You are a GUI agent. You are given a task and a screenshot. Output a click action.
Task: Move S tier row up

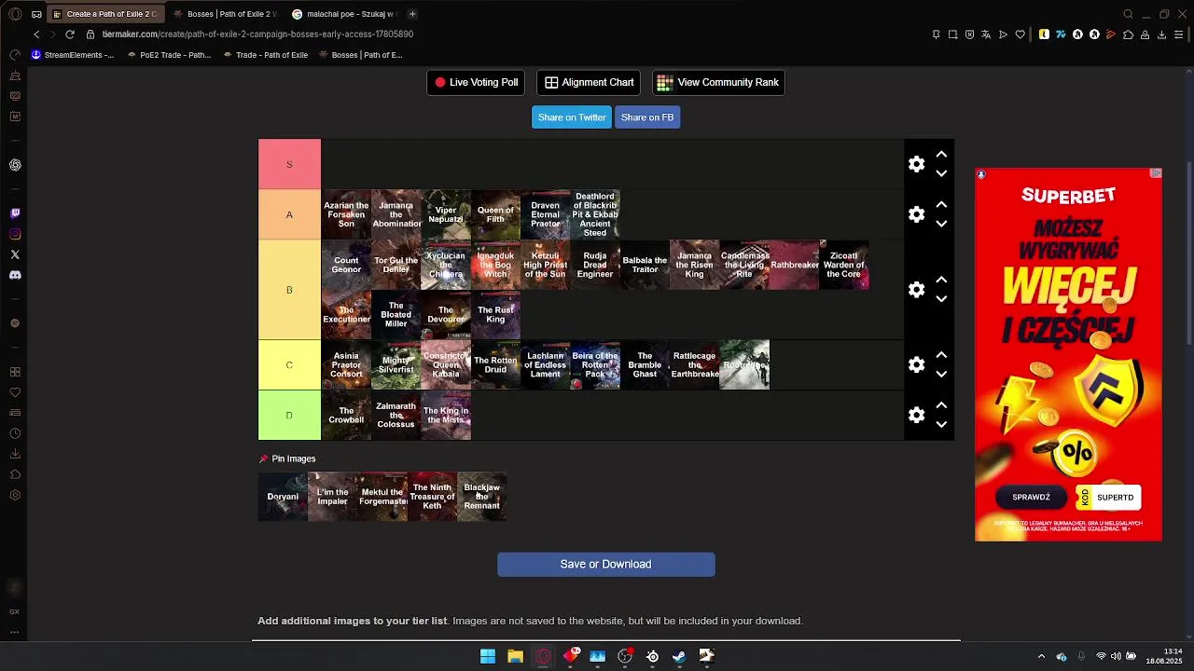pyautogui.click(x=941, y=154)
